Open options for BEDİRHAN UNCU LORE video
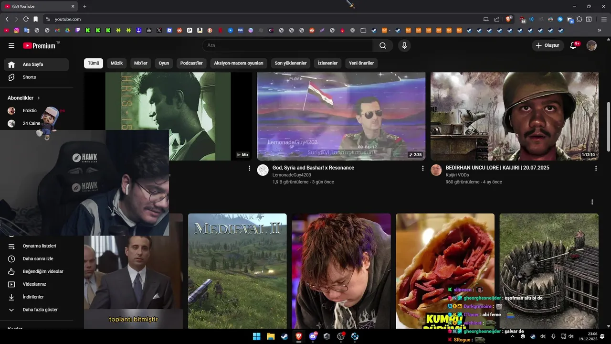 tap(596, 168)
